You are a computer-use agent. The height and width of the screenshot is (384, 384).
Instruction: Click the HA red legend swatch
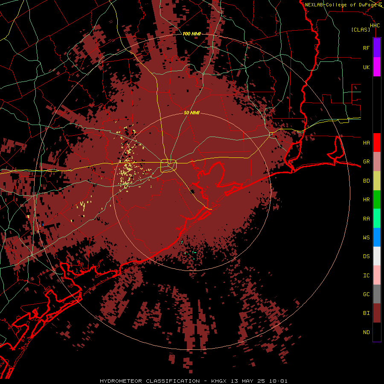tap(377, 143)
